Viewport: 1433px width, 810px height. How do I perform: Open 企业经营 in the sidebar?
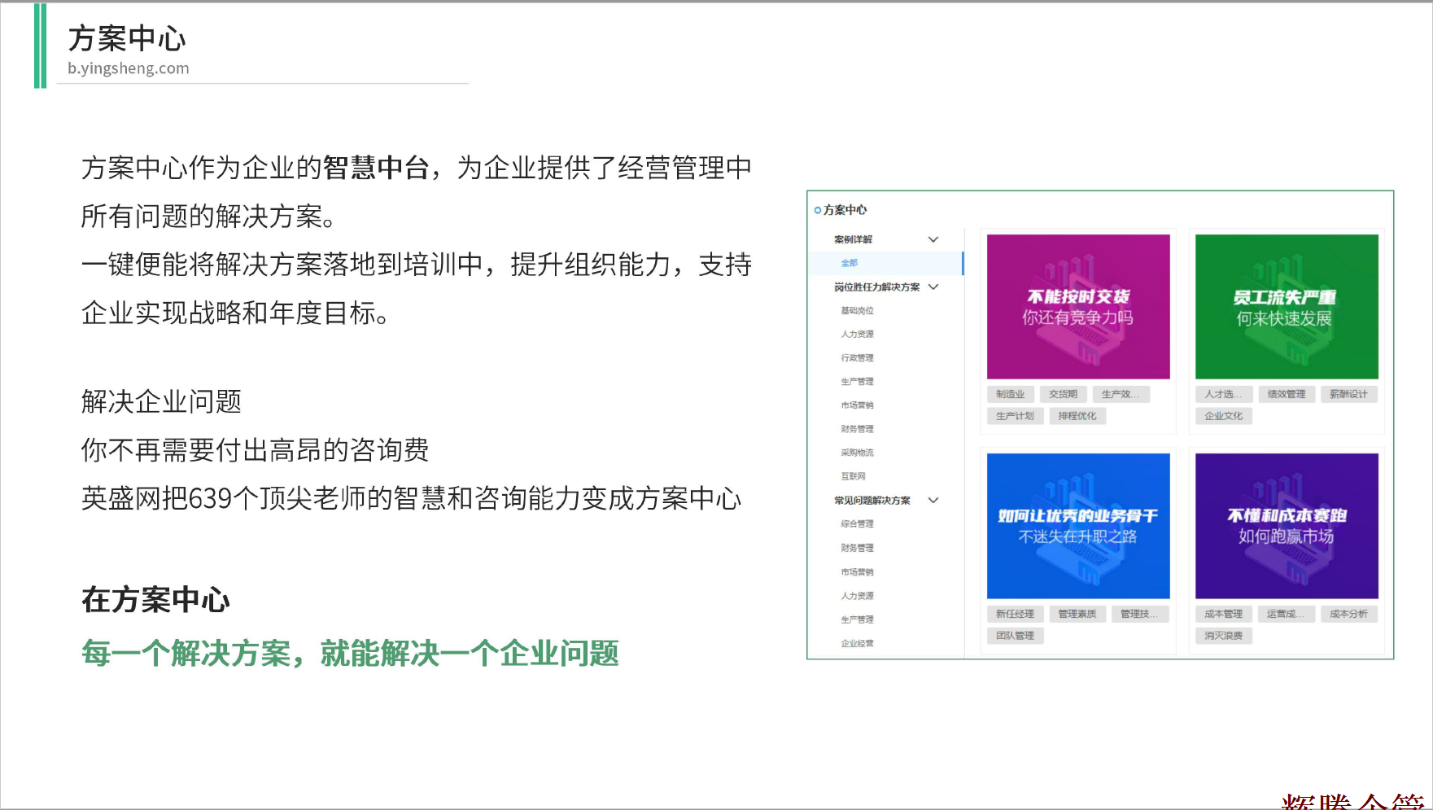857,643
